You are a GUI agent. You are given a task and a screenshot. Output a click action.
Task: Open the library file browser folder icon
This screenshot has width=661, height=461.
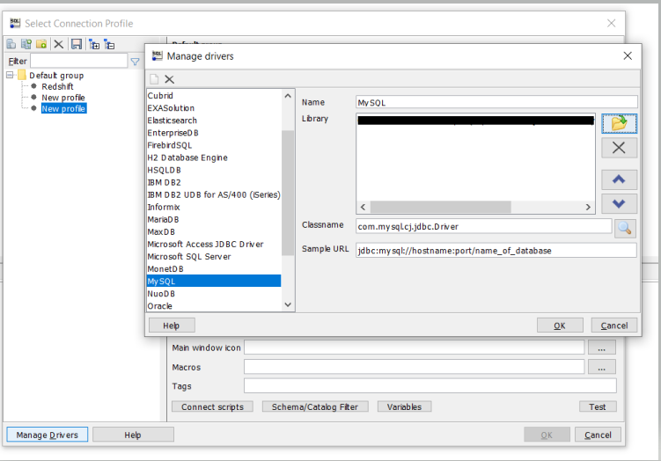[x=619, y=124]
